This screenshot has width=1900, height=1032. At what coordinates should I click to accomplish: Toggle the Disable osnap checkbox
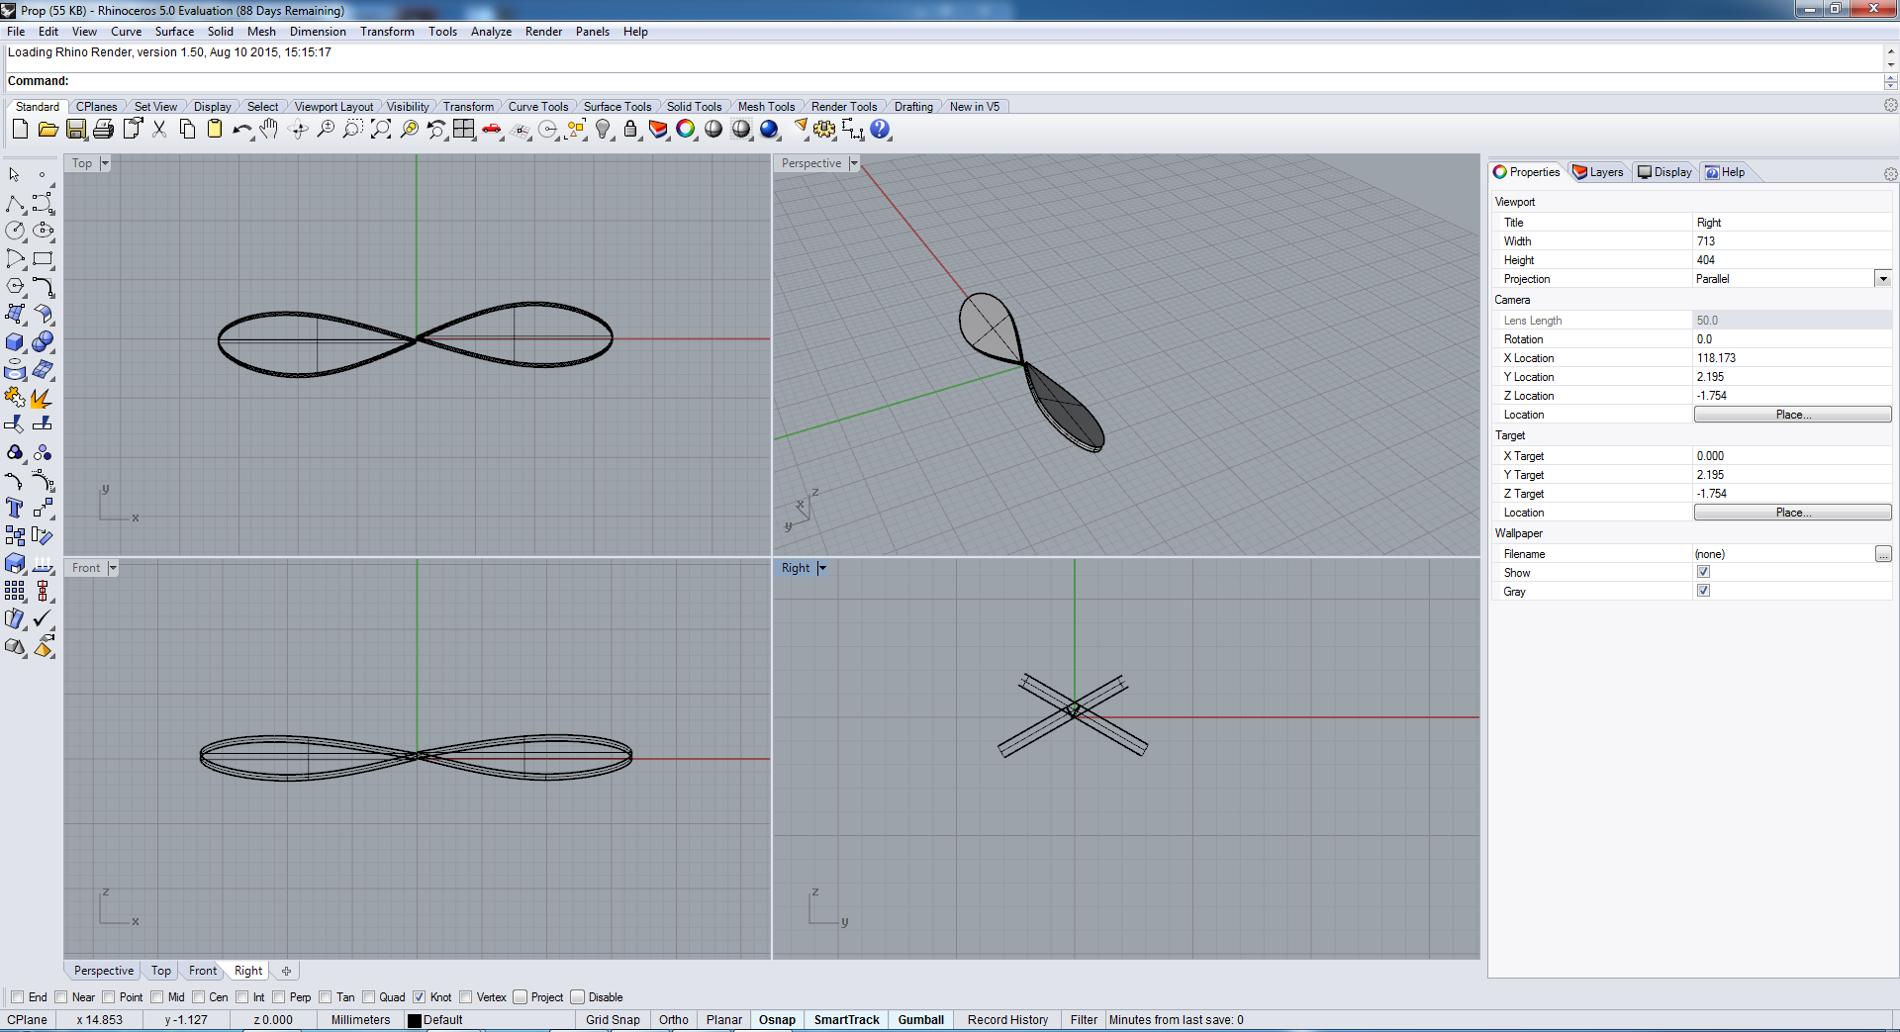[578, 997]
